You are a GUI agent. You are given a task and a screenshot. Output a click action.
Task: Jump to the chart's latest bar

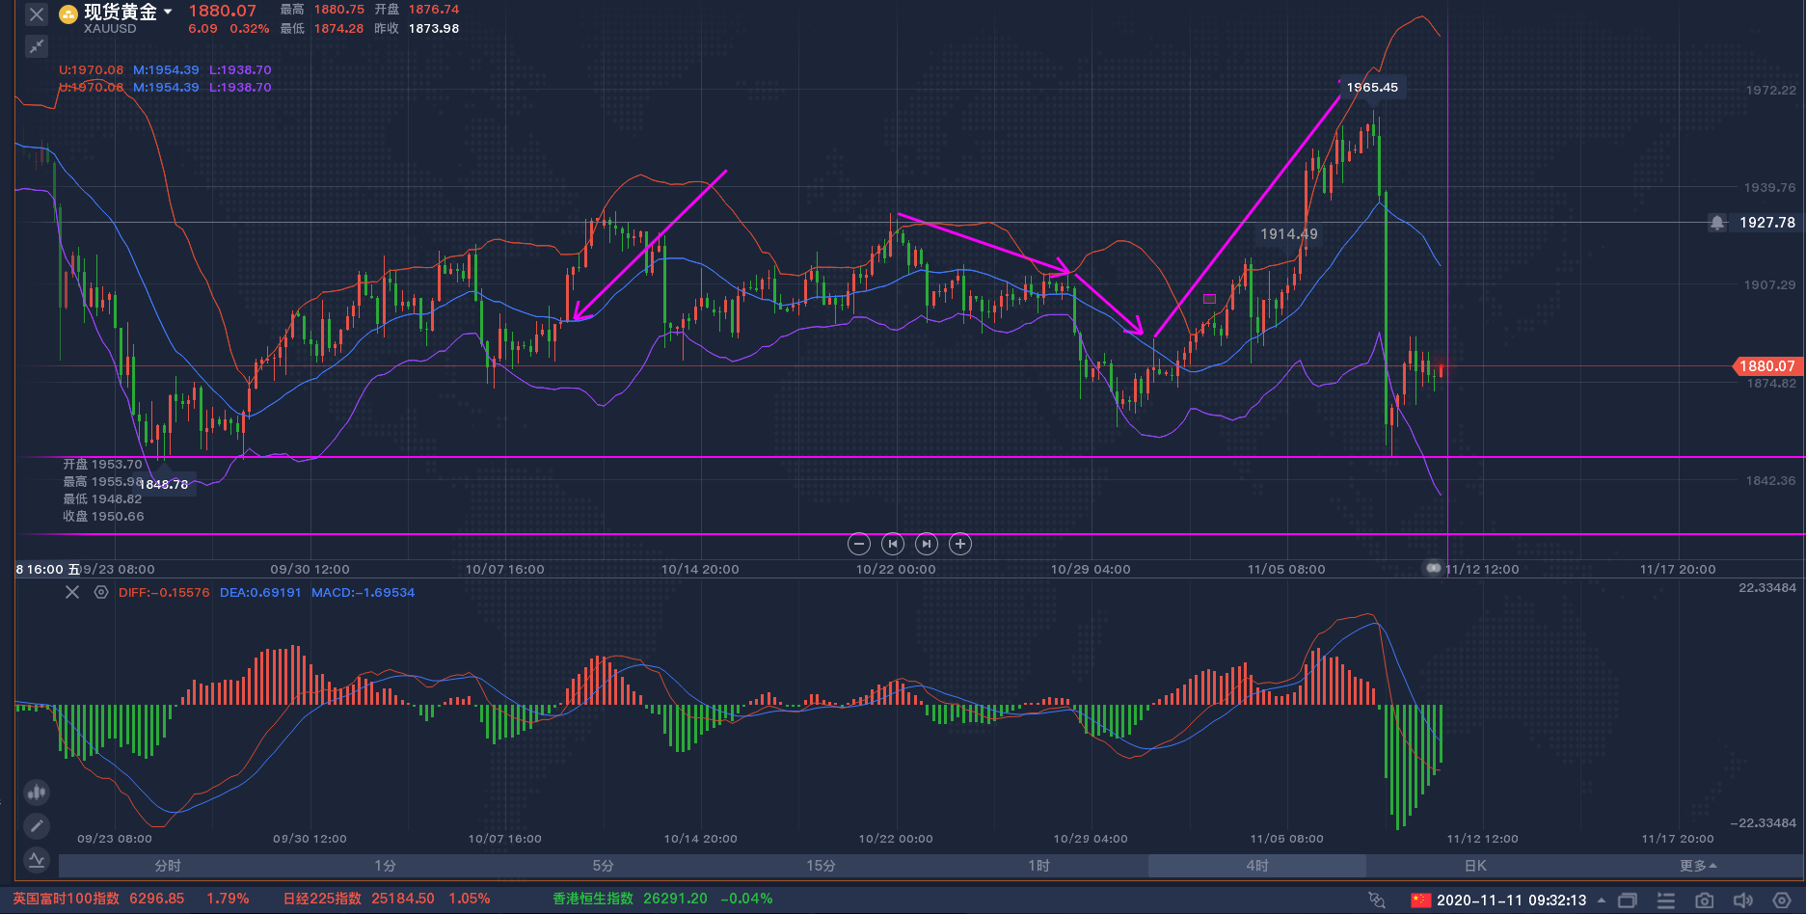(927, 544)
